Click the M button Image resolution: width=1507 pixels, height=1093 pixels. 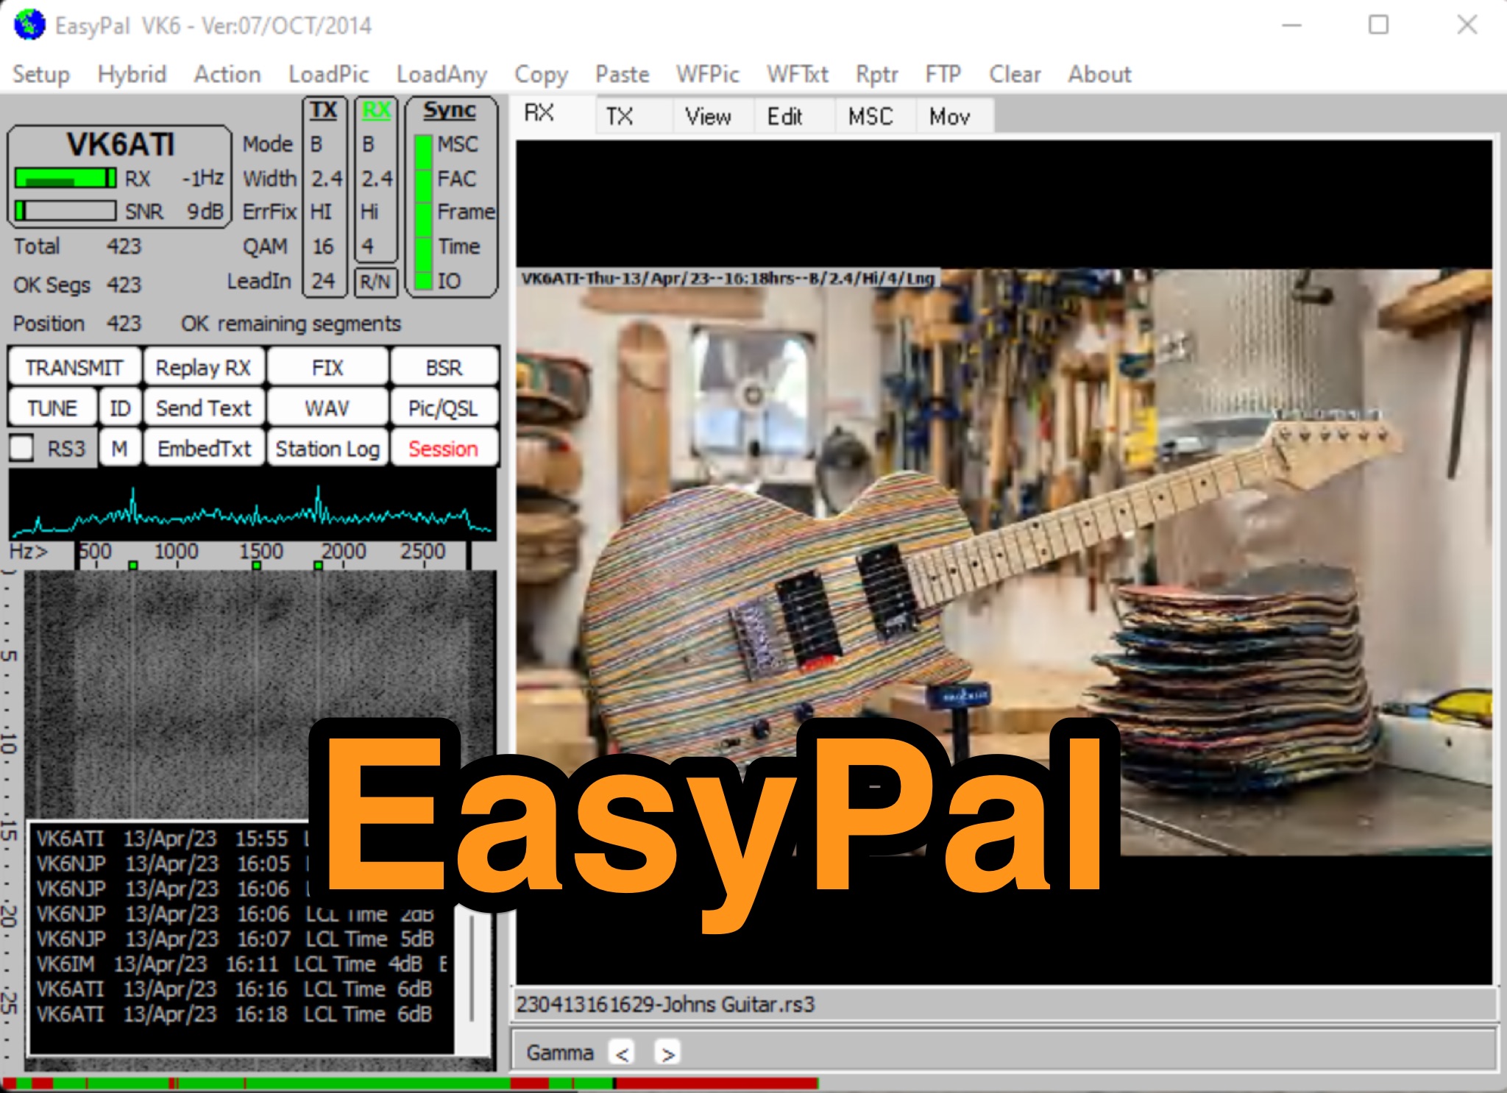click(120, 448)
